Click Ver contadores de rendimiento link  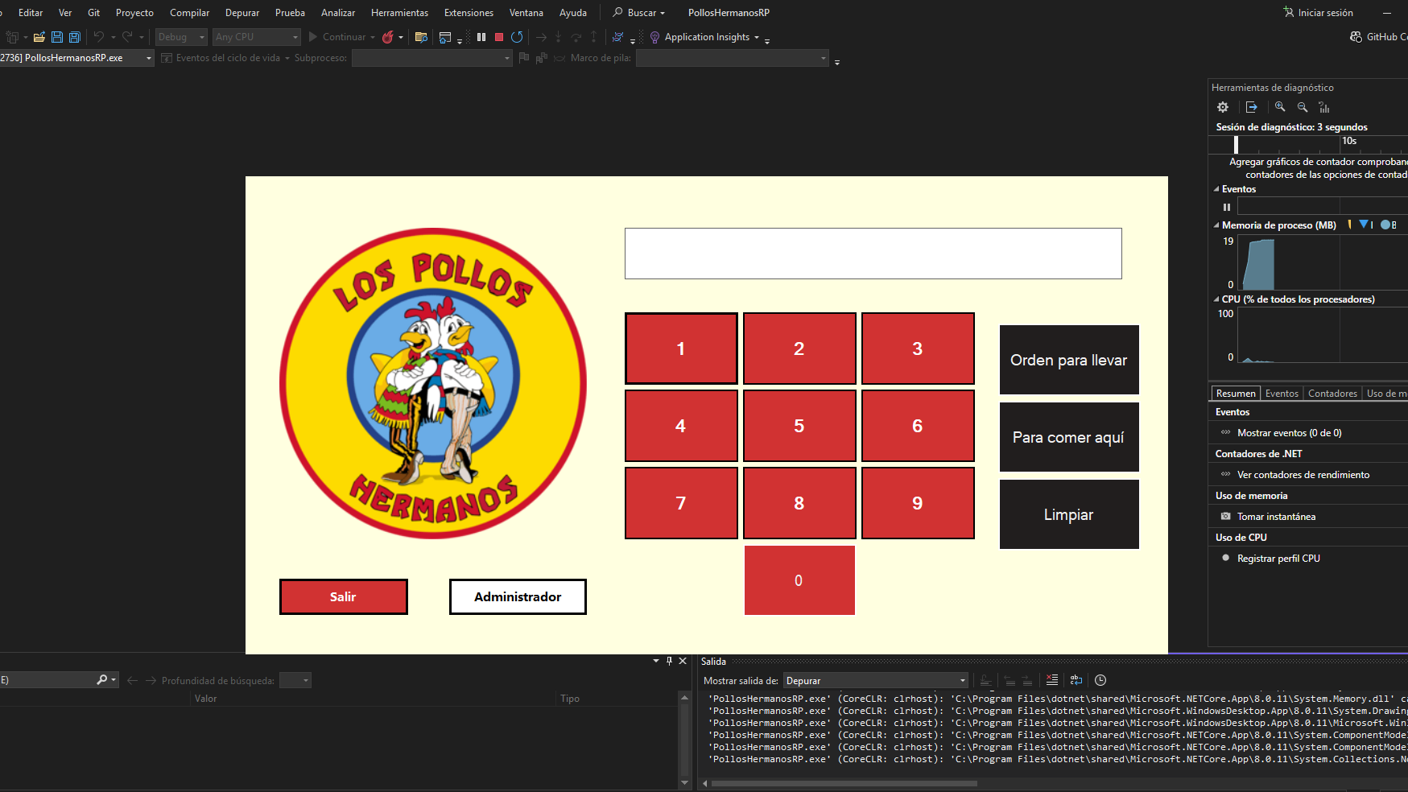(x=1303, y=475)
